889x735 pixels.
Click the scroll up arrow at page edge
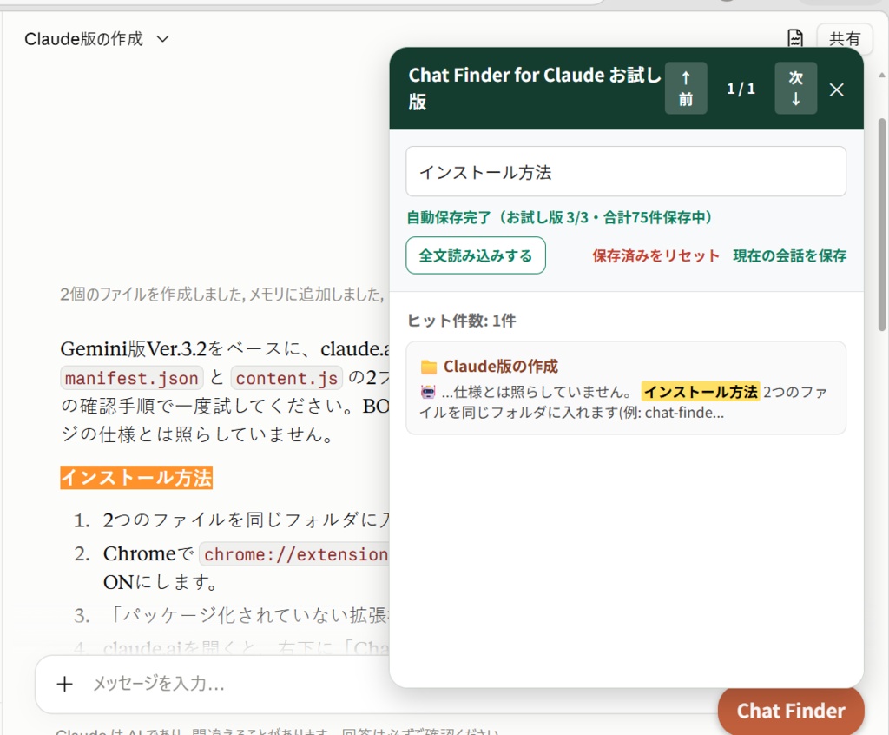click(882, 75)
